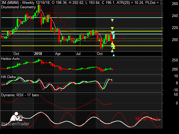
Task: Click the 260 price axis label
Action: pos(175,4)
